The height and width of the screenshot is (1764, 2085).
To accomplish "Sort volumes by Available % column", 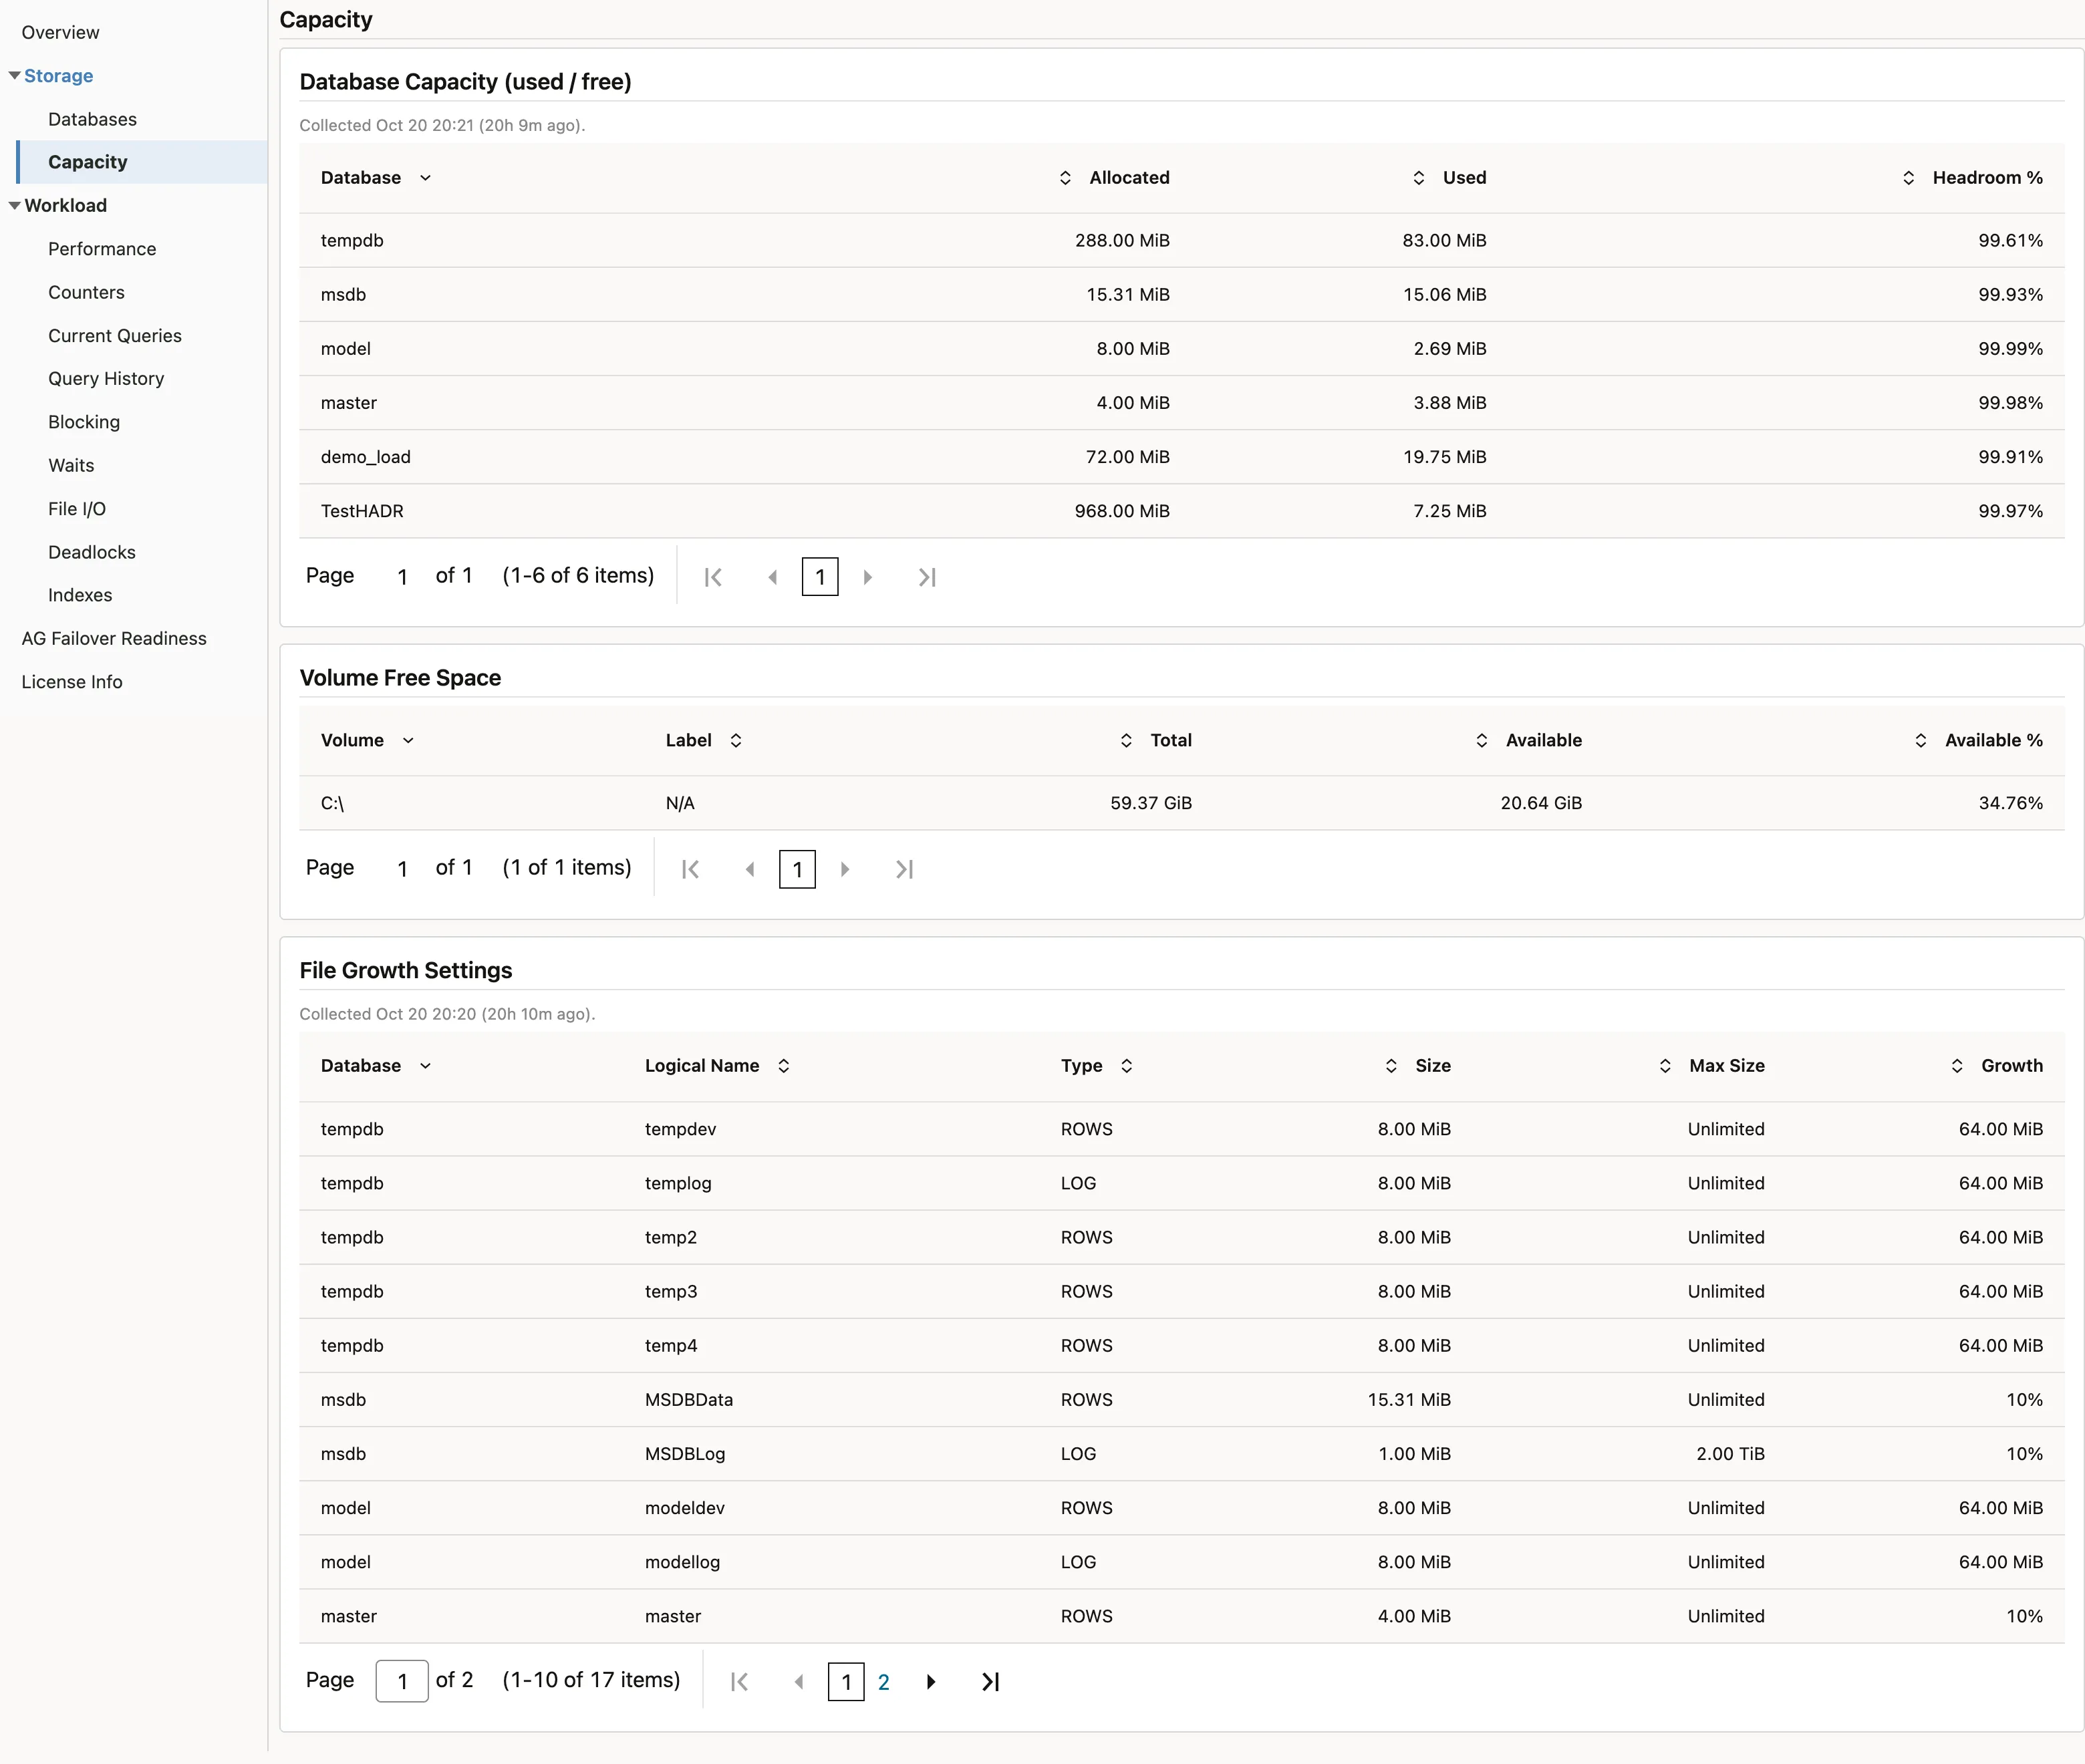I will point(1920,741).
